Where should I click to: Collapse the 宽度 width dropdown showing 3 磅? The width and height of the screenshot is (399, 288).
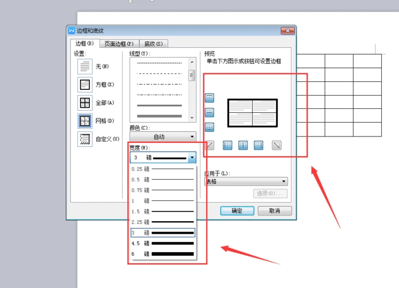click(191, 157)
